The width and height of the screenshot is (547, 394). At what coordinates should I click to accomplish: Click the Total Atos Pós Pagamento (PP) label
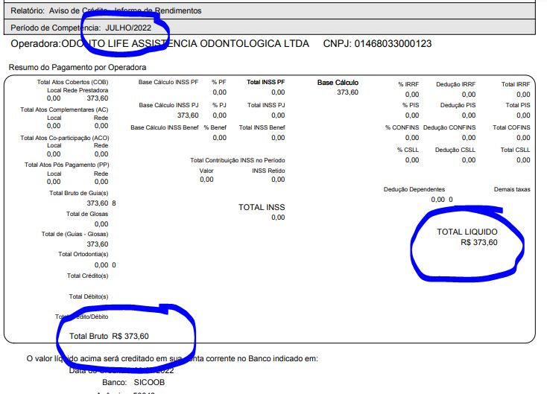click(67, 165)
